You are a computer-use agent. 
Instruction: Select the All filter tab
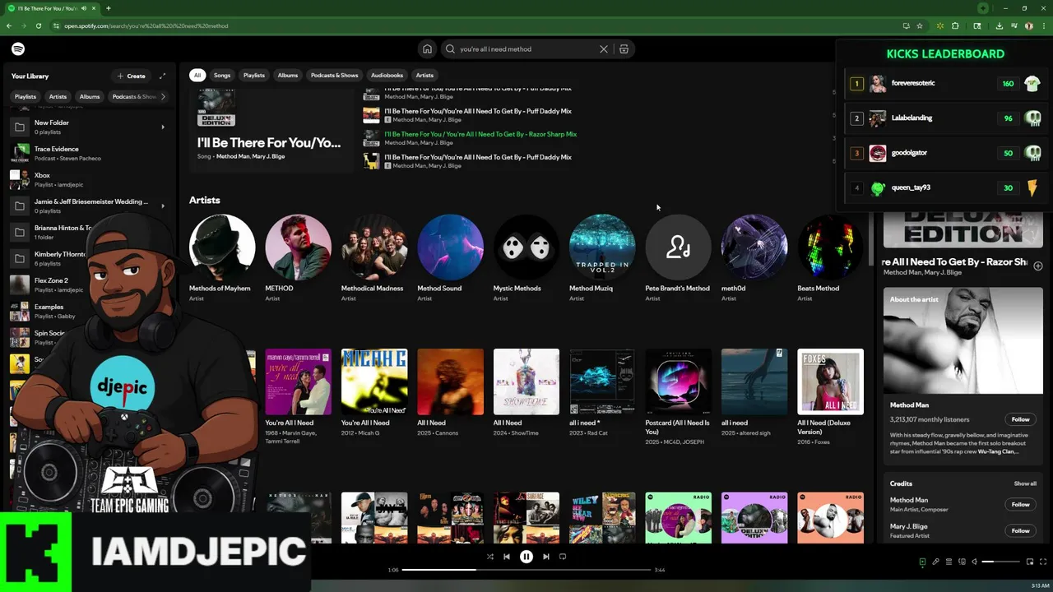click(x=197, y=75)
